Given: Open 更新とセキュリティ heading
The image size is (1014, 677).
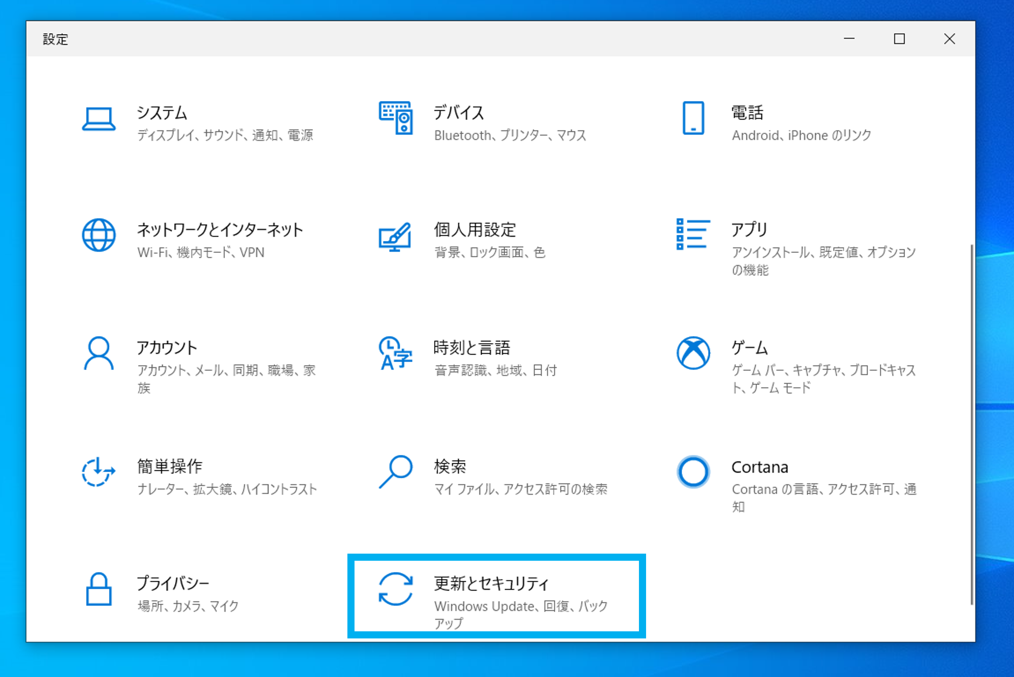Looking at the screenshot, I should point(492,584).
